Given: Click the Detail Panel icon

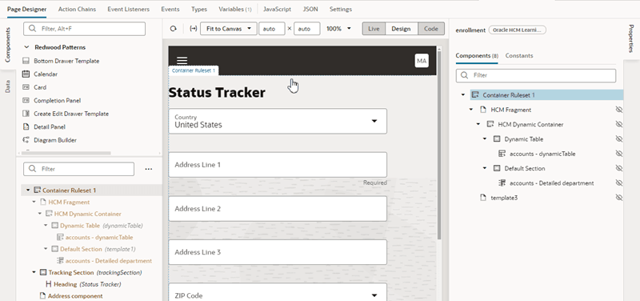Looking at the screenshot, I should click(26, 126).
